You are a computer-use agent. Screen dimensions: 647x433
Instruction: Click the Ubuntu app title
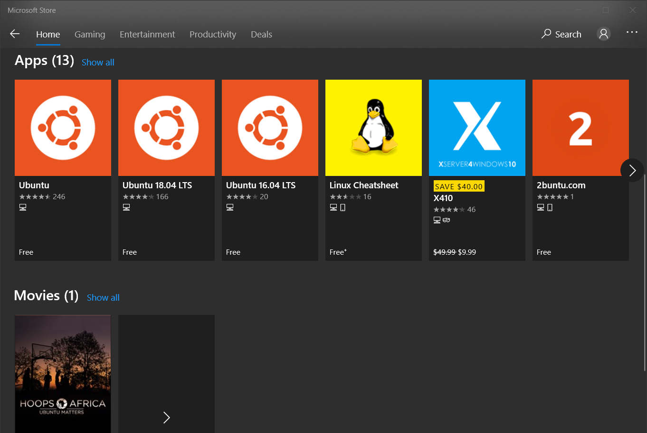(34, 185)
